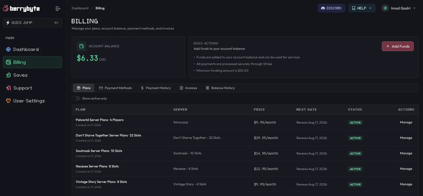Click the Server column header
This screenshot has height=196, width=423.
180,110
